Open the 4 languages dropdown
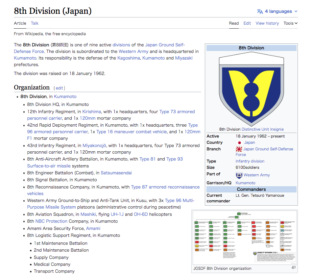This screenshot has height=279, width=313. click(277, 12)
